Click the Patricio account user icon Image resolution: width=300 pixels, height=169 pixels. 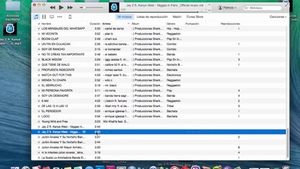click(x=220, y=8)
